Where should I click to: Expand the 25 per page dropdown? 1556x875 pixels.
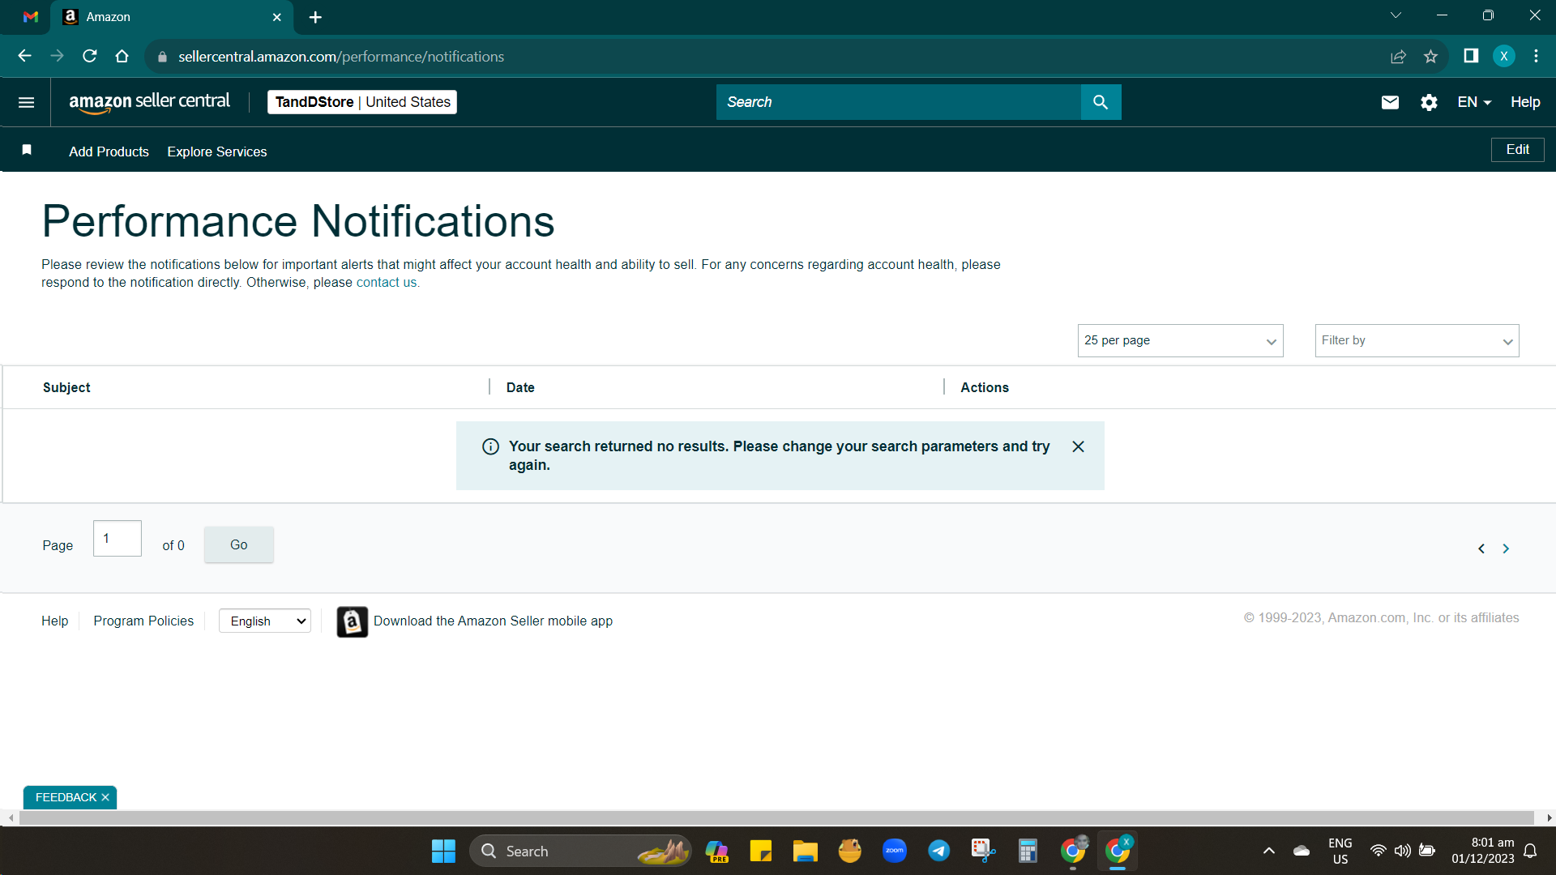click(x=1180, y=341)
